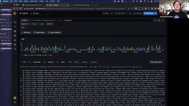This screenshot has height=106, width=189.
Task: Click the Wi-Fi icon in menu bar
Action: point(145,1)
